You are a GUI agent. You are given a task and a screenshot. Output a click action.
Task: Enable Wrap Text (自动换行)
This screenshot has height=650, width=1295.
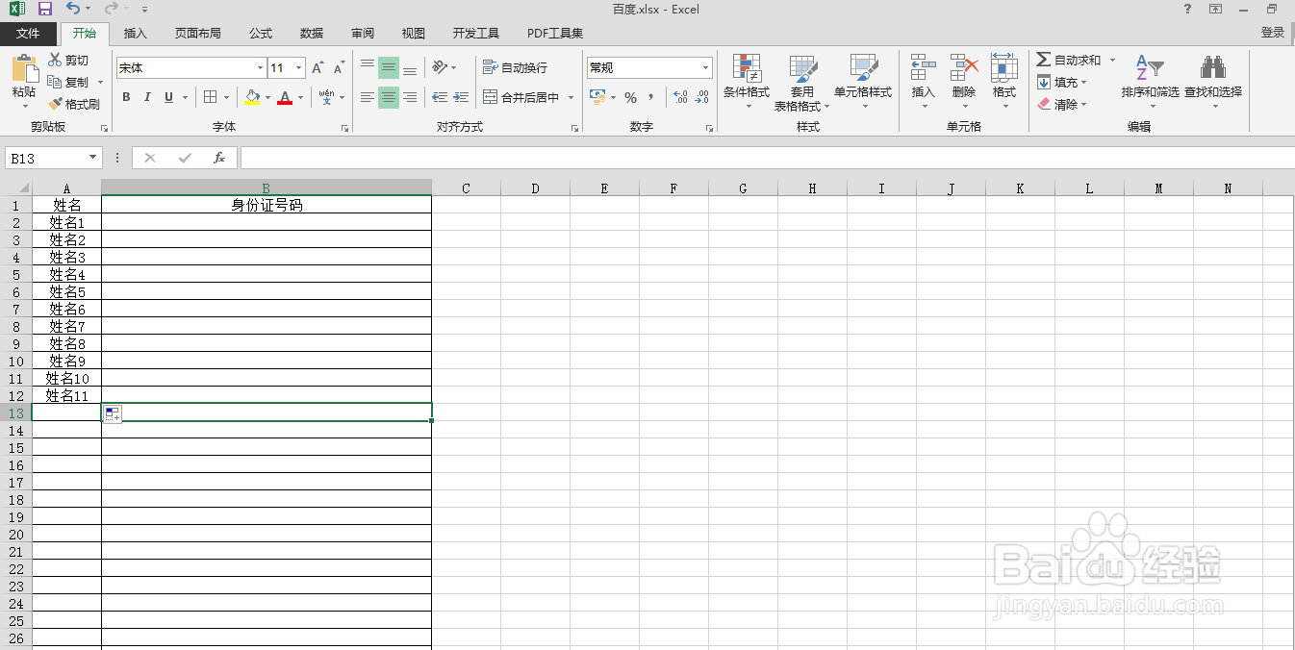[x=511, y=67]
